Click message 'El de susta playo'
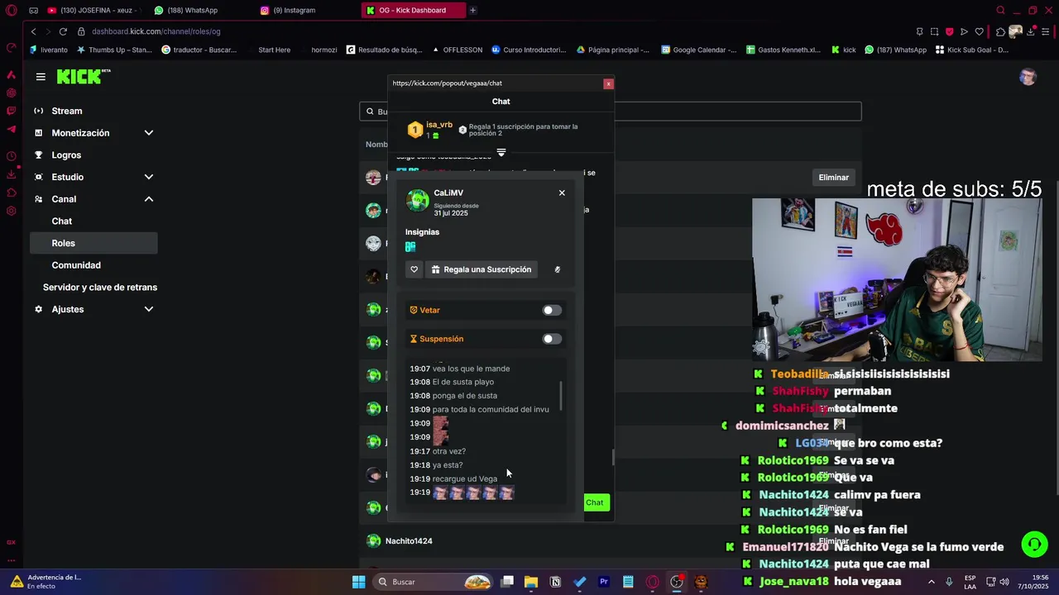Screen dimensions: 1059x595 click(463, 382)
